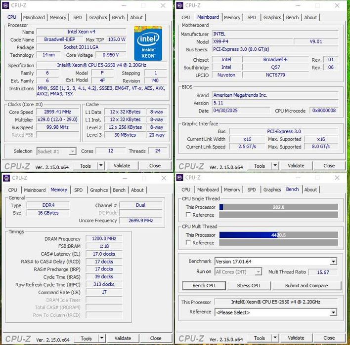Open Bench tab in Memory window
This screenshot has width=350, height=345.
tap(119, 190)
